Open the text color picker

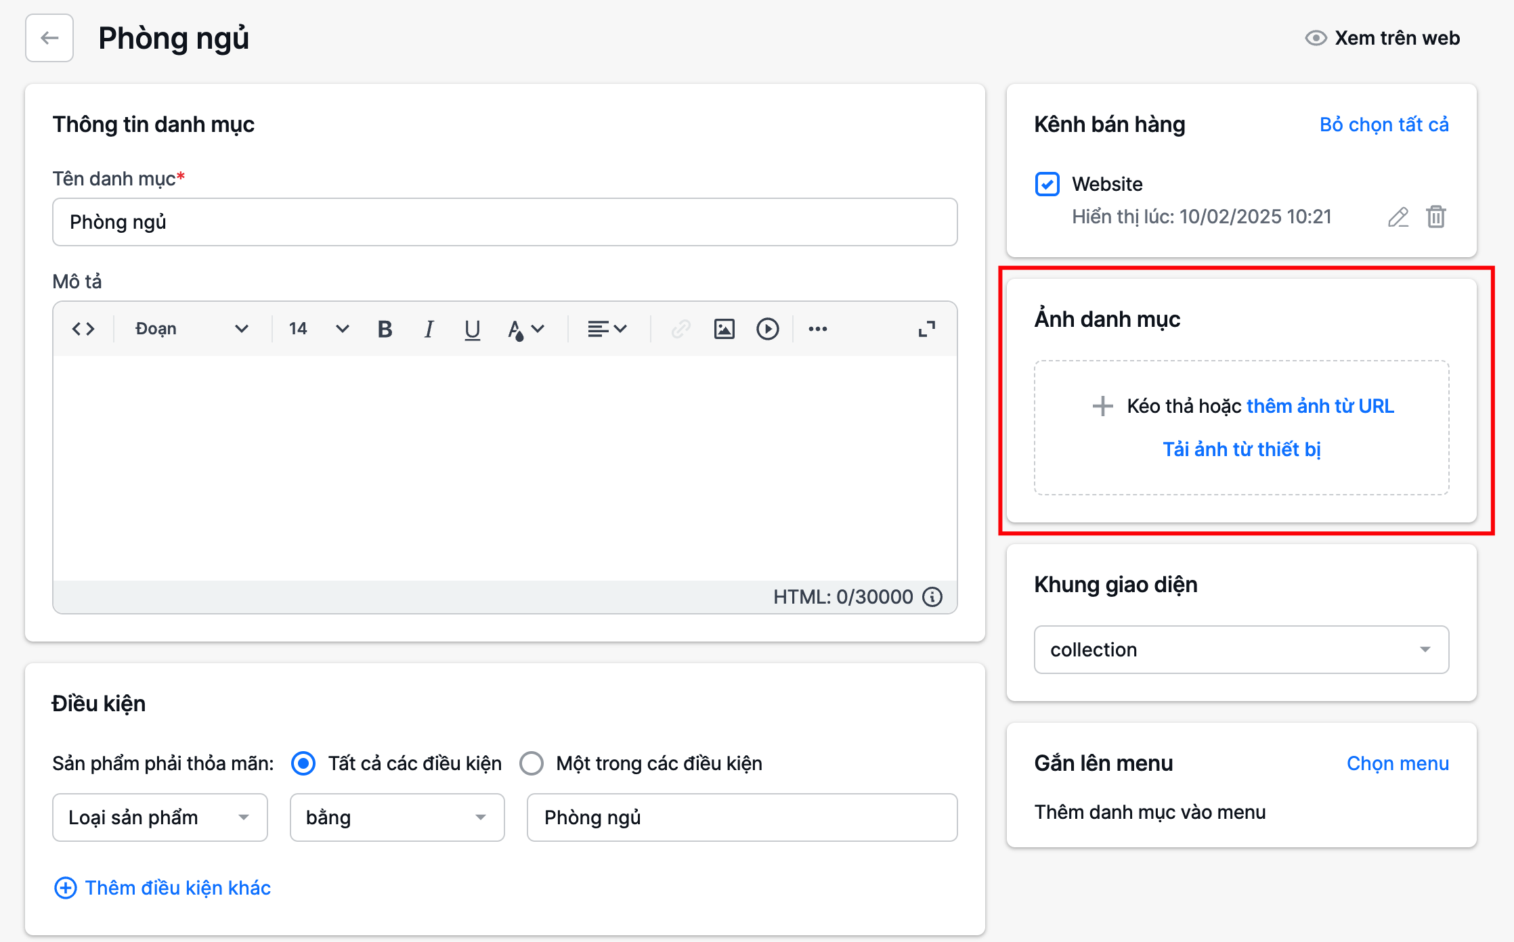tap(525, 329)
